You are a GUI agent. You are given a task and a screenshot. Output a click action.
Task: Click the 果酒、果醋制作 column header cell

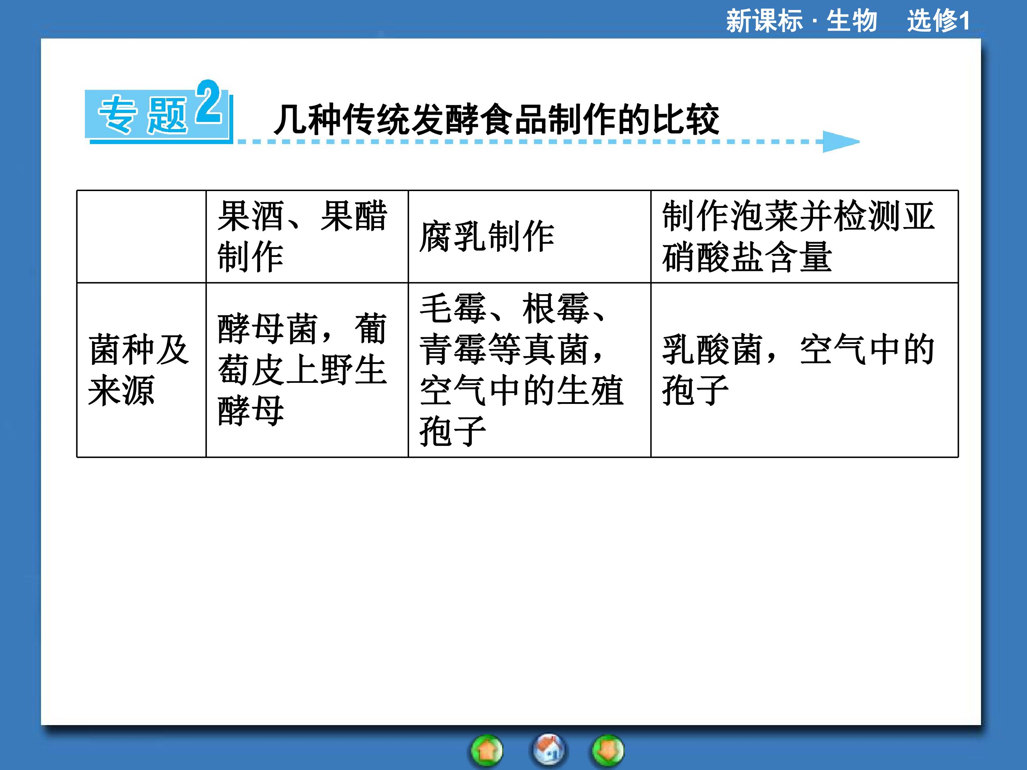coord(307,236)
